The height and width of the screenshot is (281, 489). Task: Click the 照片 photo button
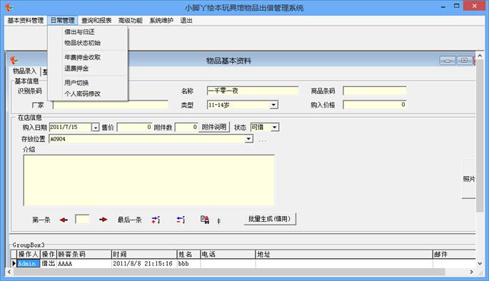469,179
